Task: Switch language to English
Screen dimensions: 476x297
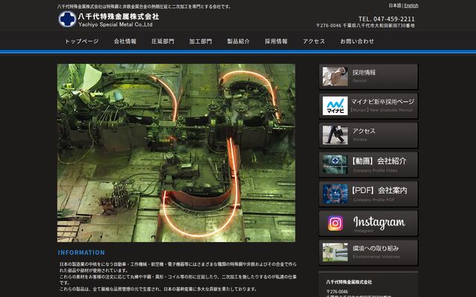Action: point(411,5)
